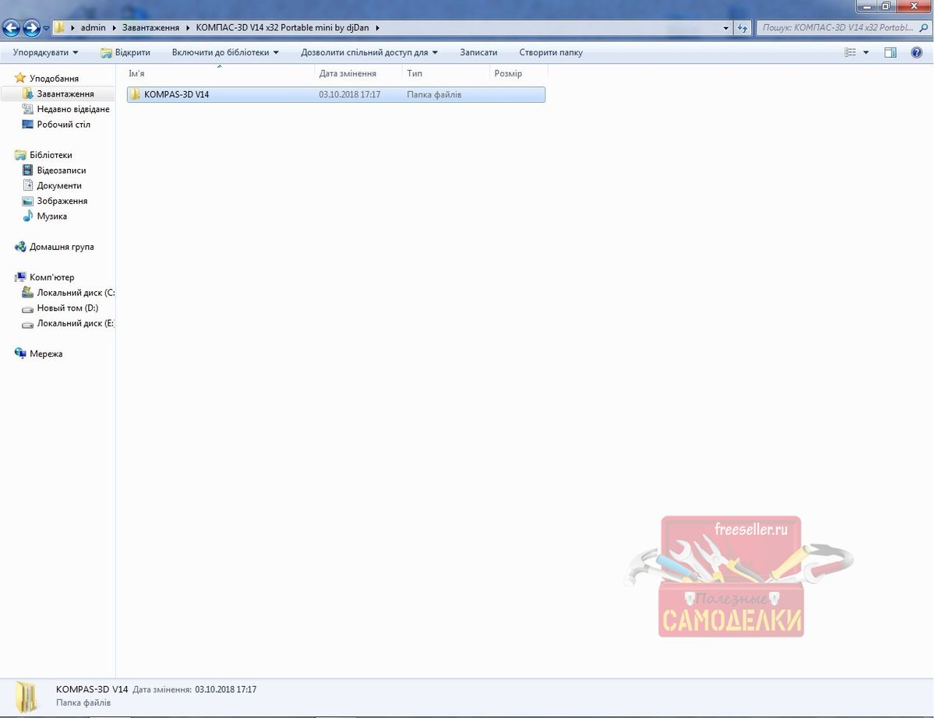This screenshot has height=718, width=935.
Task: Click the Back navigation arrow button
Action: [x=11, y=28]
